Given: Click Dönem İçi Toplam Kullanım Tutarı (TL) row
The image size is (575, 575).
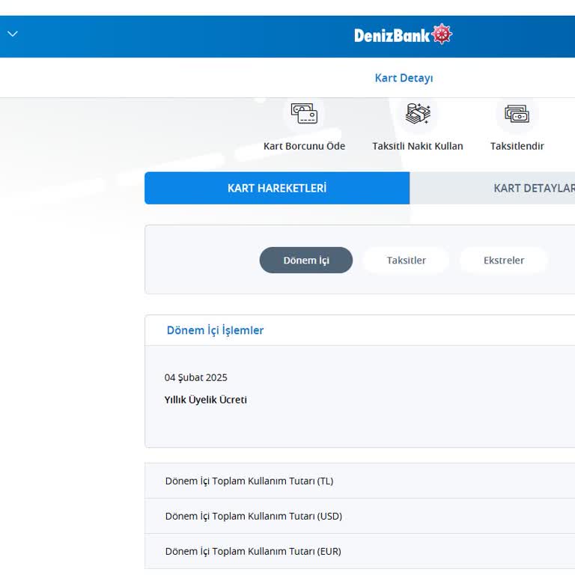Looking at the screenshot, I should [x=359, y=481].
